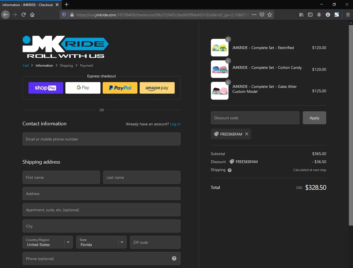
Task: Click the City field
Action: [102, 226]
